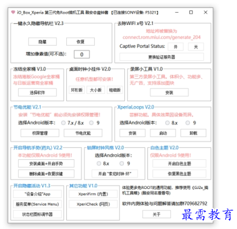This screenshot has height=229, width=237.
Task: Click 安装 in 录屏小工具 section
Action: point(169,92)
